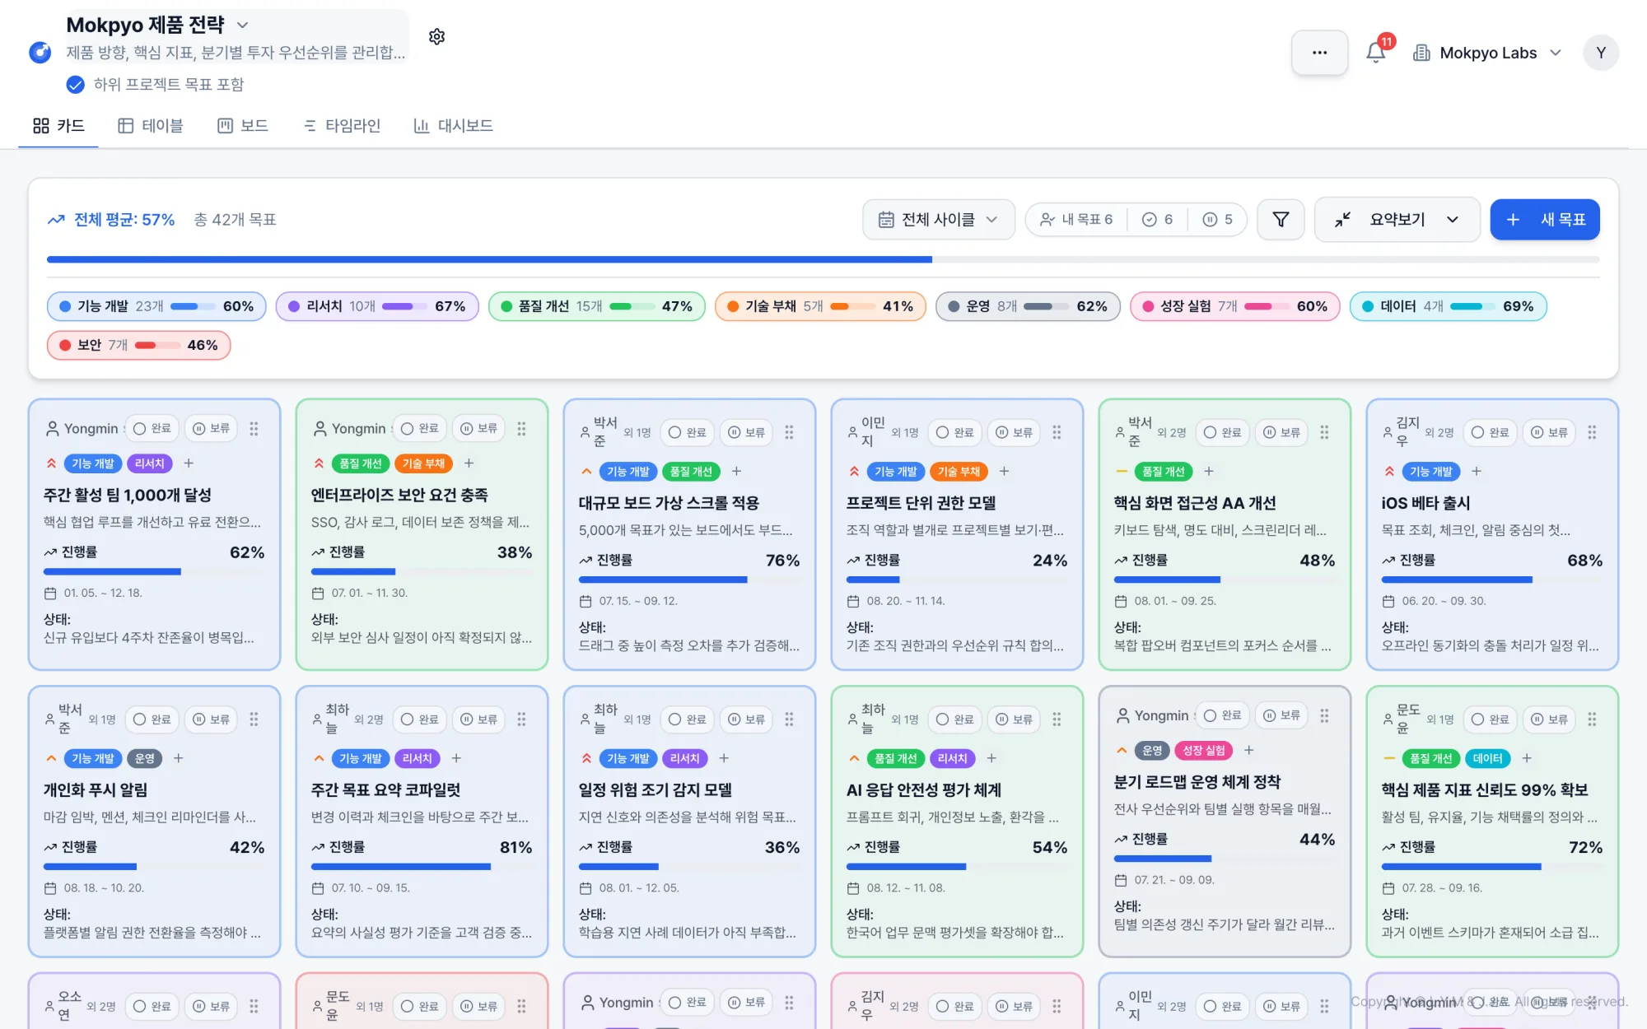
Task: Add tag with plus on 주간 활성 팀 card
Action: [189, 463]
